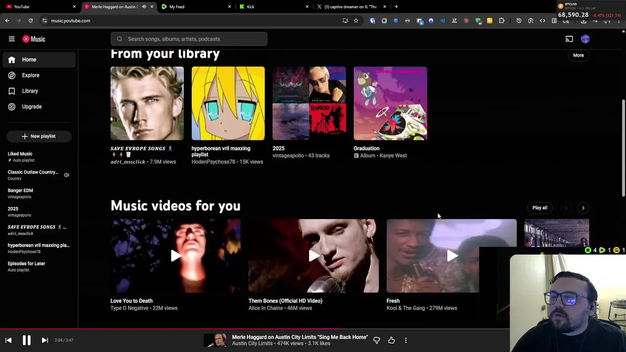Open Classic Outlaw Country playlist
Screen dimensions: 626x352
33,175
